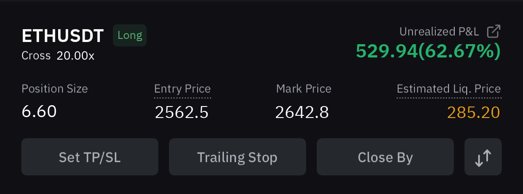Click the 20.00x leverage figure

76,56
